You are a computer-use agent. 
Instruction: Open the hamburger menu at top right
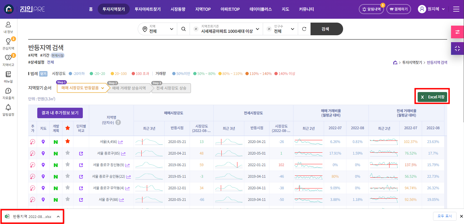(456, 9)
